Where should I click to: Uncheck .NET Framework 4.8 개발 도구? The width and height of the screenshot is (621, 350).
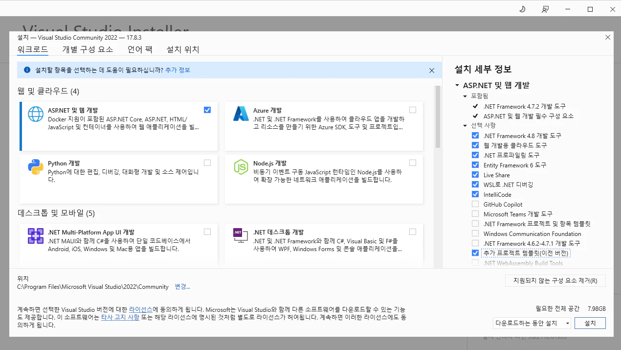click(x=475, y=136)
